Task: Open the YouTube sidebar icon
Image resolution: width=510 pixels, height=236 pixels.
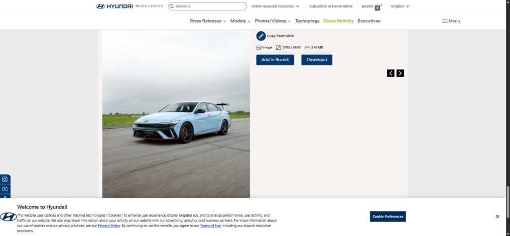Action: coord(5,189)
